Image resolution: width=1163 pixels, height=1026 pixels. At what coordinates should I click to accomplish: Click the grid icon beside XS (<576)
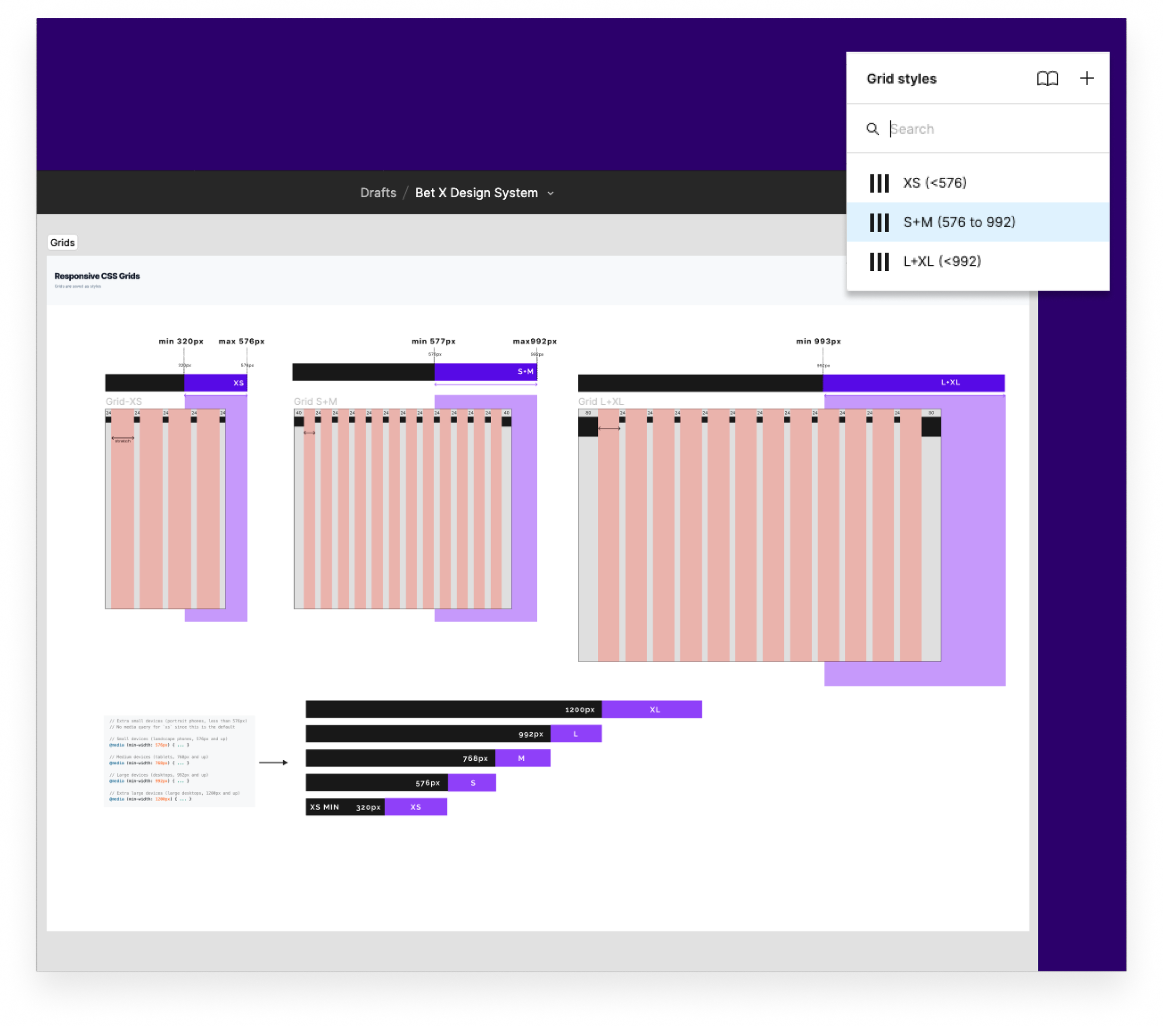point(878,183)
